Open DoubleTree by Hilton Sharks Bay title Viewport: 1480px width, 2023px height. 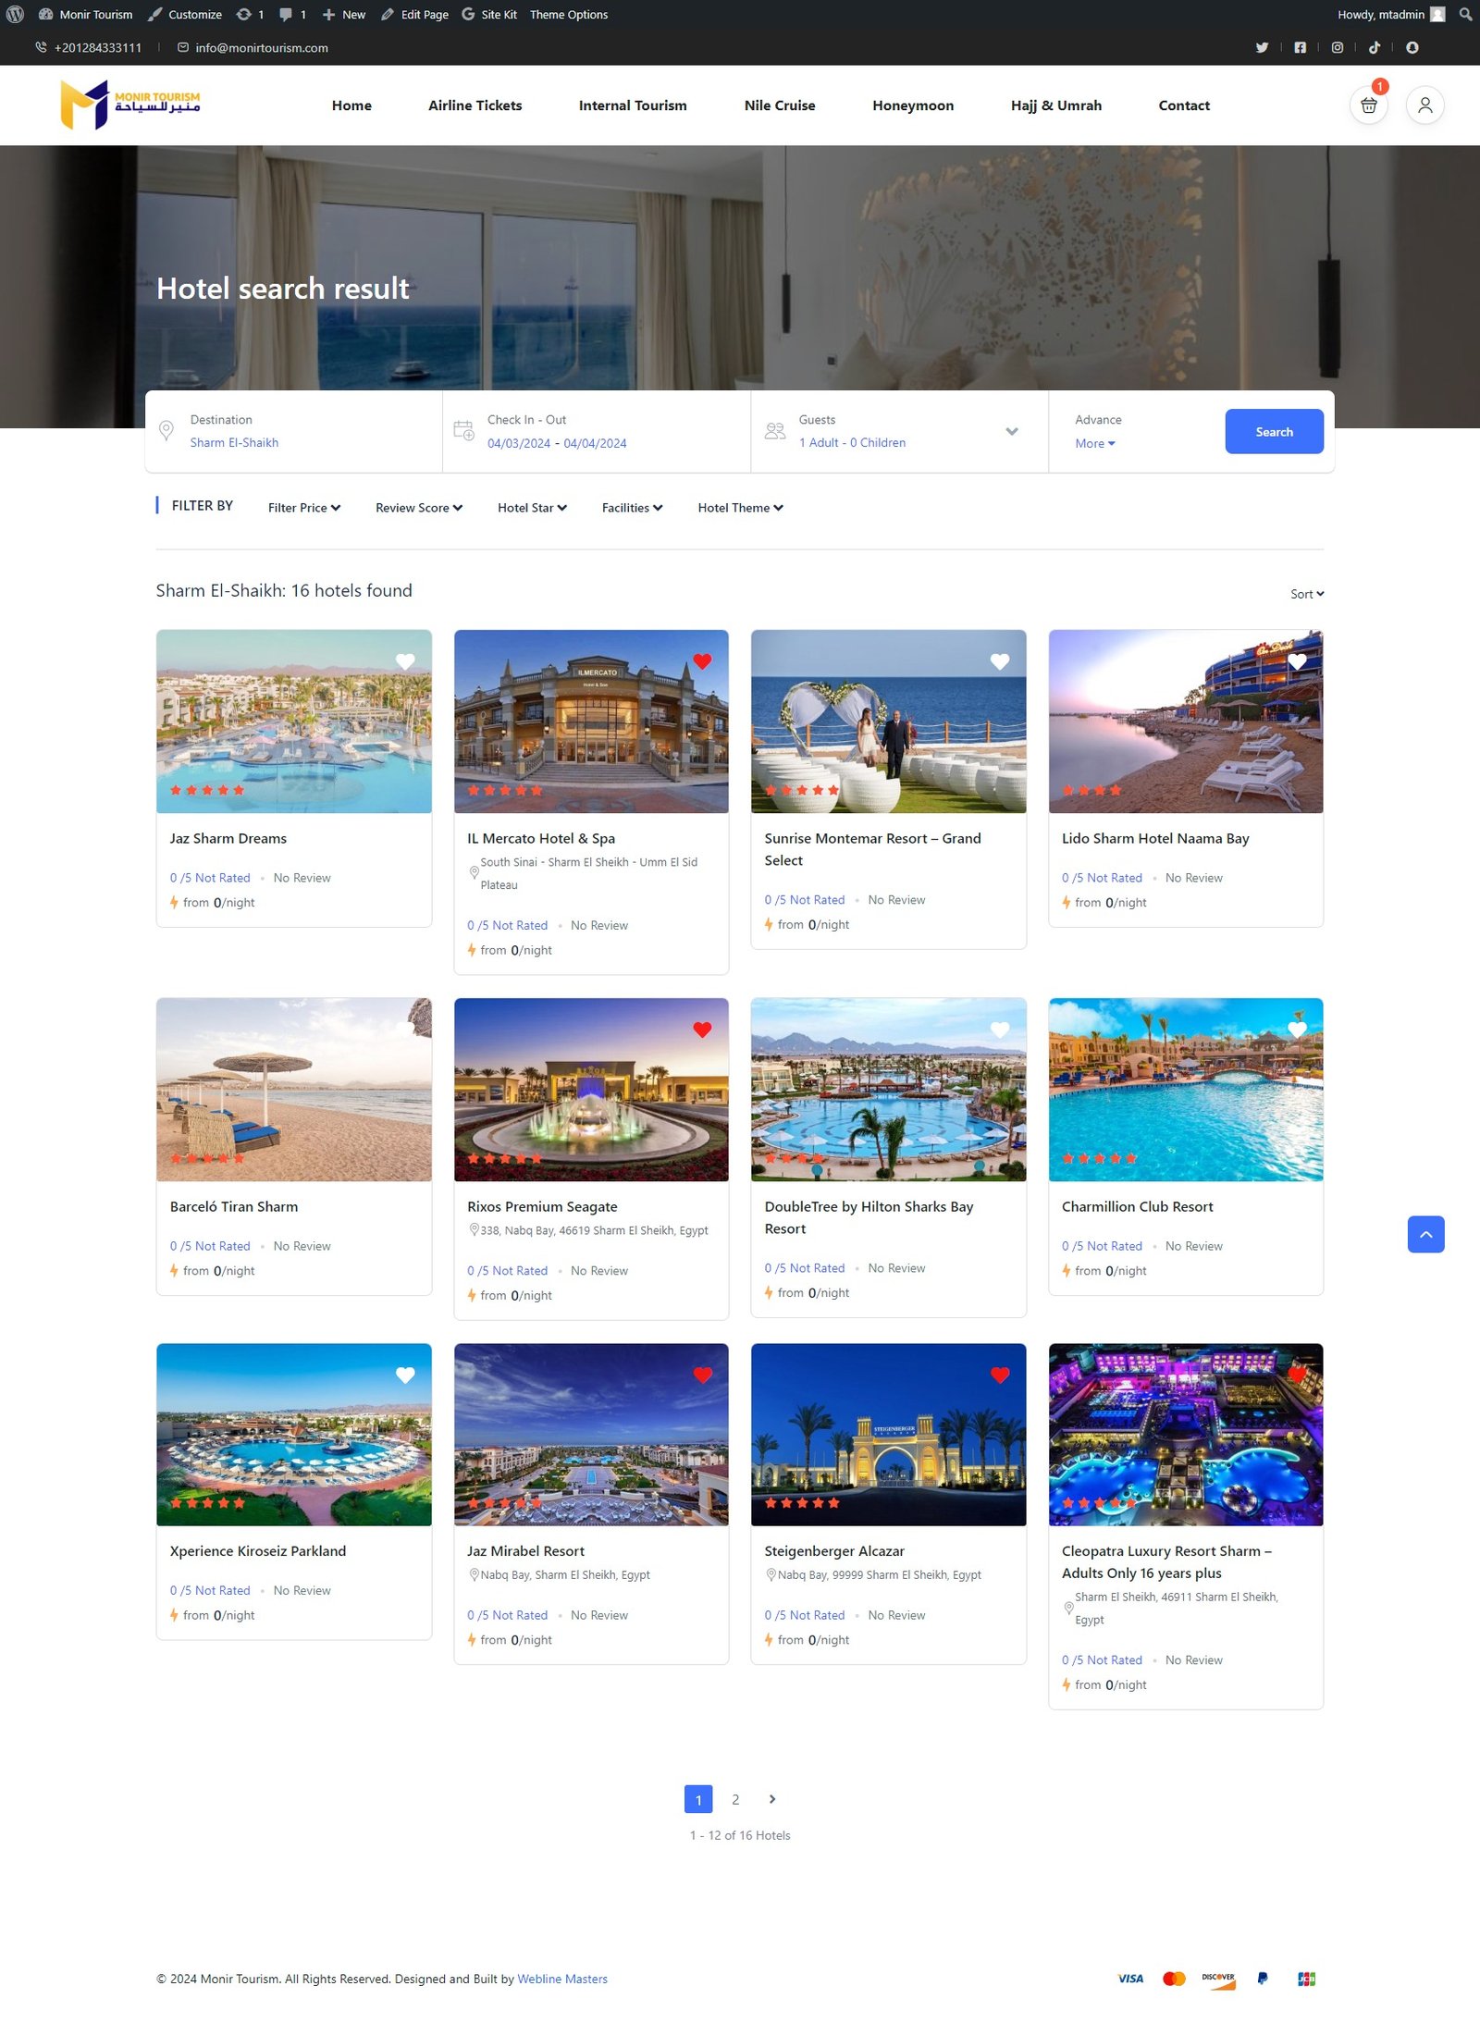(x=869, y=1217)
